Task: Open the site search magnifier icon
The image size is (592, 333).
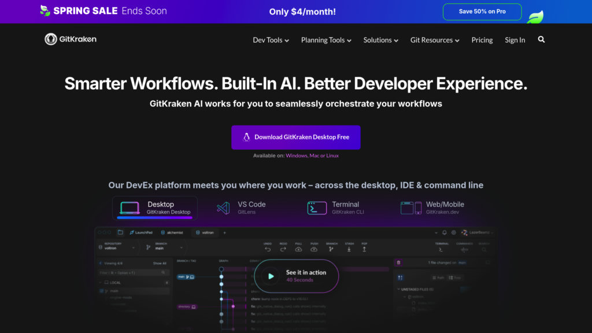Action: tap(541, 40)
